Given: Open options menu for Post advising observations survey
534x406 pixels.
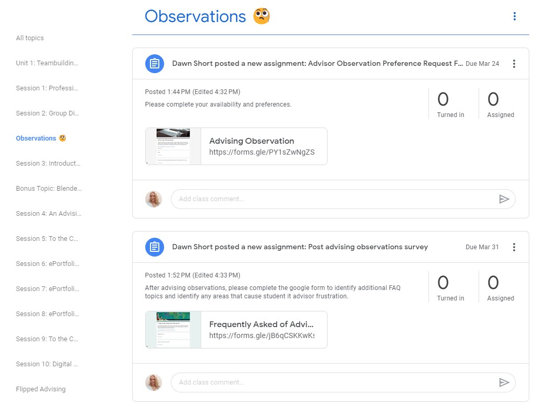Looking at the screenshot, I should [514, 247].
